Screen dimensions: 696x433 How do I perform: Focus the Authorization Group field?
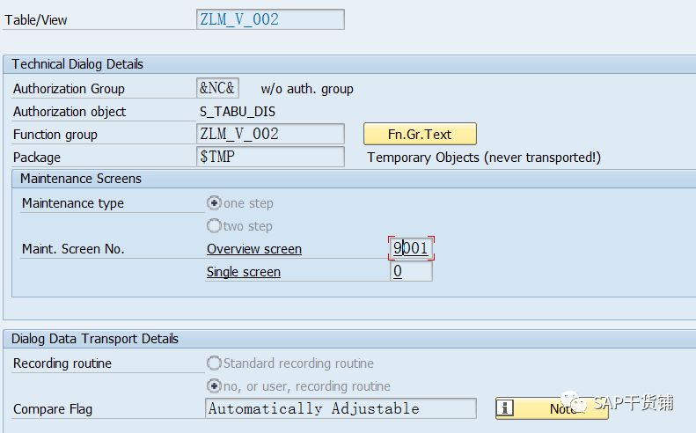pos(217,89)
